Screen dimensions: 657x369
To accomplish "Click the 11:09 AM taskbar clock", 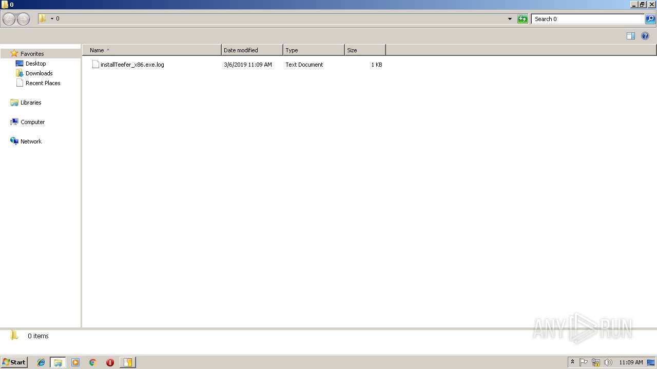I will [631, 362].
